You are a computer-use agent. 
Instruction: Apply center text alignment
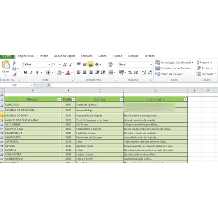[84, 72]
